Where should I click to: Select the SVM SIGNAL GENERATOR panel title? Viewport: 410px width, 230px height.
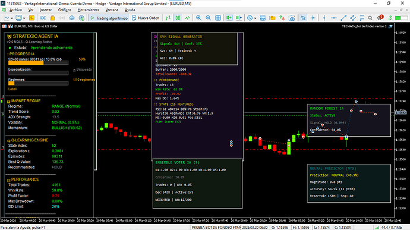pos(181,37)
